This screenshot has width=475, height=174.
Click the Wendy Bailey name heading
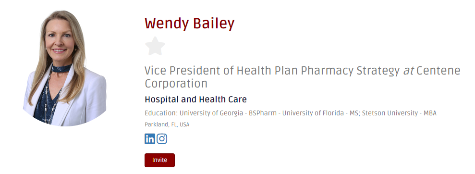coord(190,24)
